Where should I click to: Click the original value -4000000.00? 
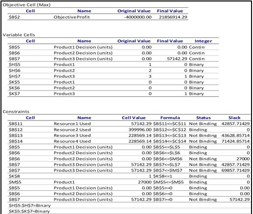(x=138, y=17)
